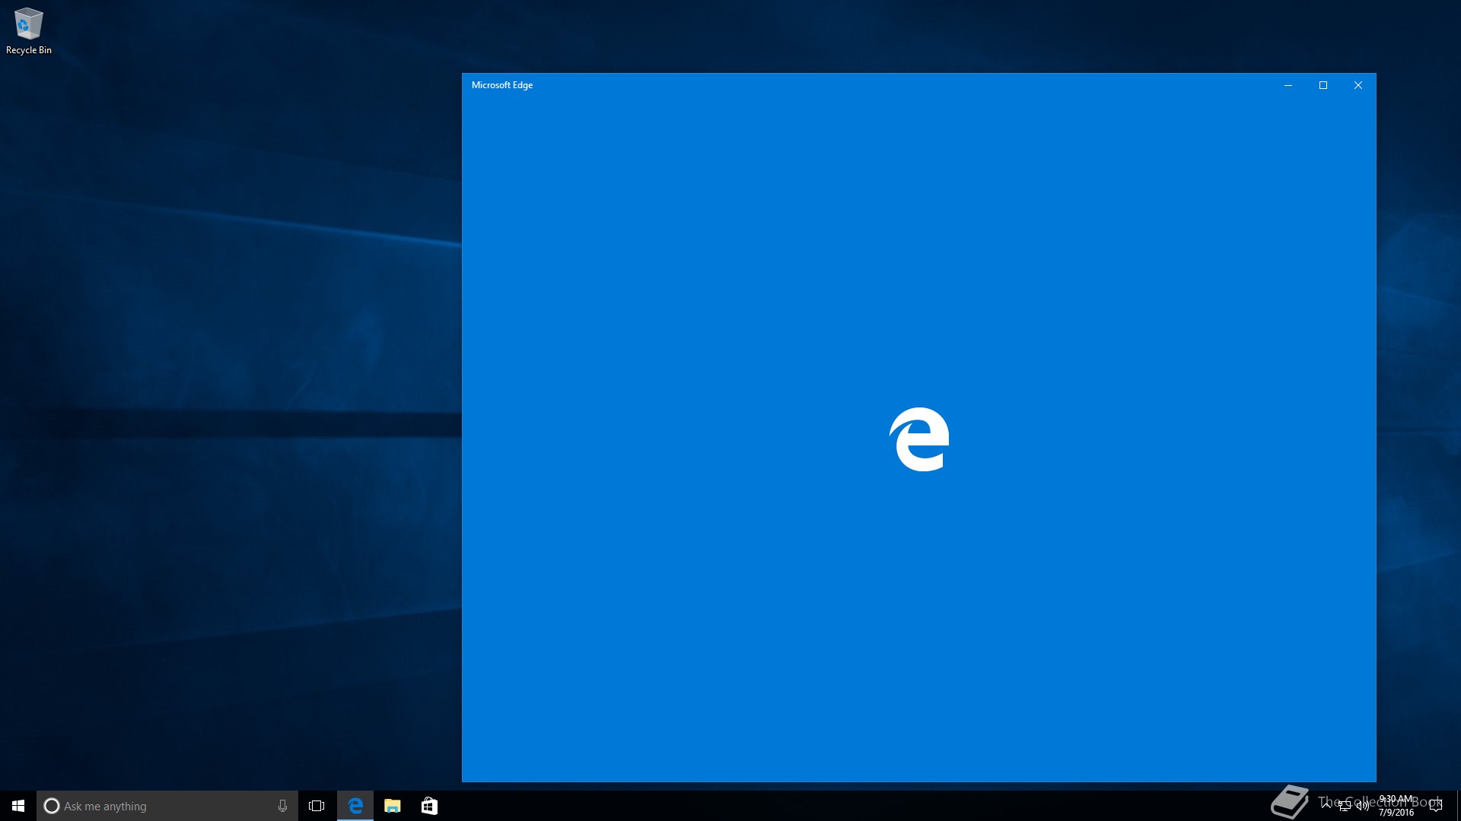Open the network status tray icon
Screen dimensions: 1461x821
click(x=1345, y=807)
